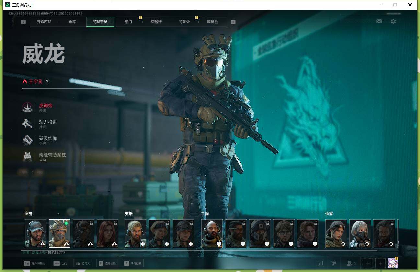The width and height of the screenshot is (420, 272).
Task: Open the bar chart statistics icon
Action: point(320,263)
